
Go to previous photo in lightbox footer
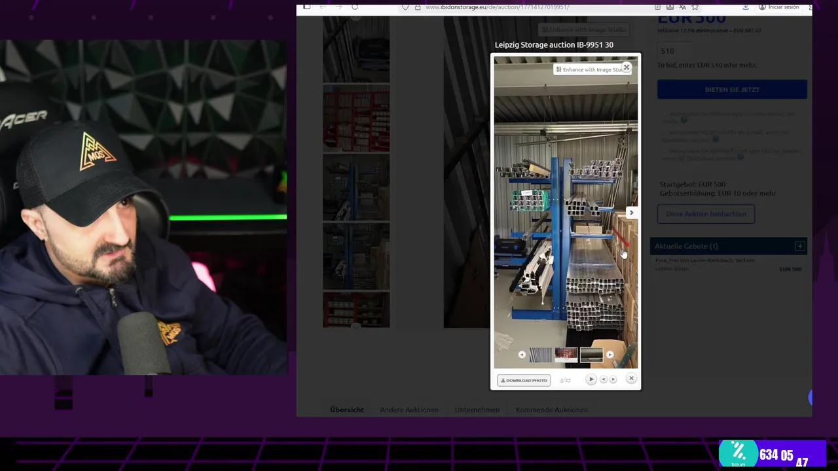(604, 379)
